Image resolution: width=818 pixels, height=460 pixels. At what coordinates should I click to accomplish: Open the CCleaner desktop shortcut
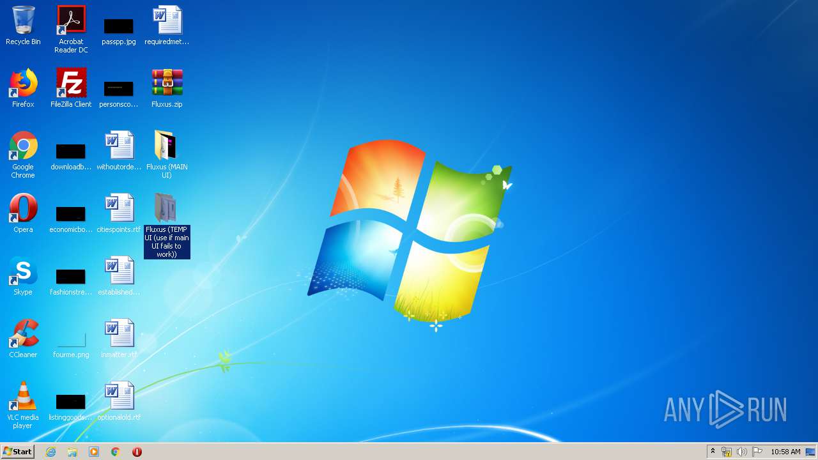coord(23,339)
